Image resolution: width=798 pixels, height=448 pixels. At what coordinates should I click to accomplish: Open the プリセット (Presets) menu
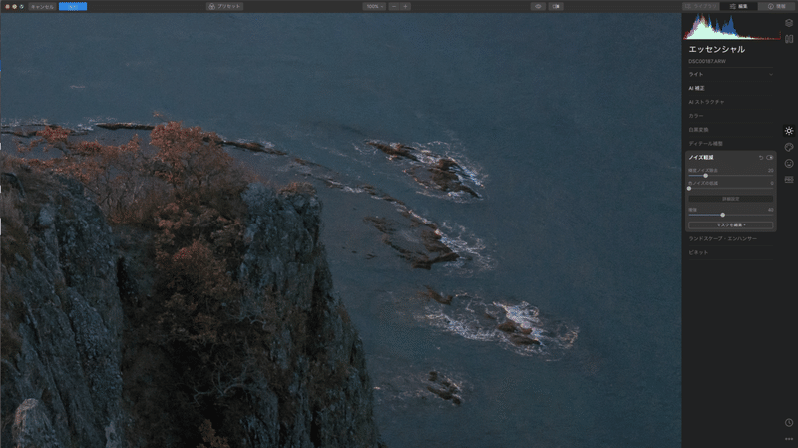coord(225,7)
